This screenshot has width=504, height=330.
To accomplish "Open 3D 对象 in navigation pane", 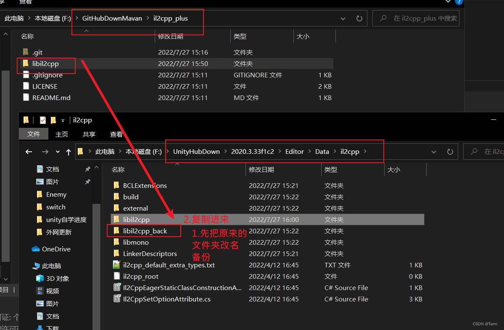I will tap(58, 279).
